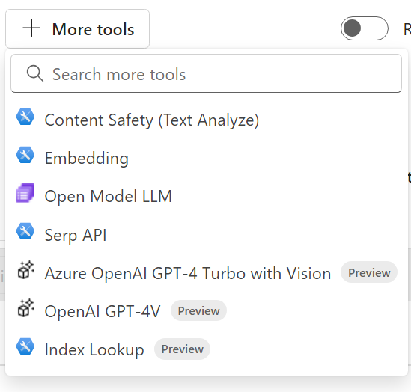The image size is (411, 392).
Task: Add Azure OpenAI GPT-4 Turbo with Vision
Action: pyautogui.click(x=207, y=273)
